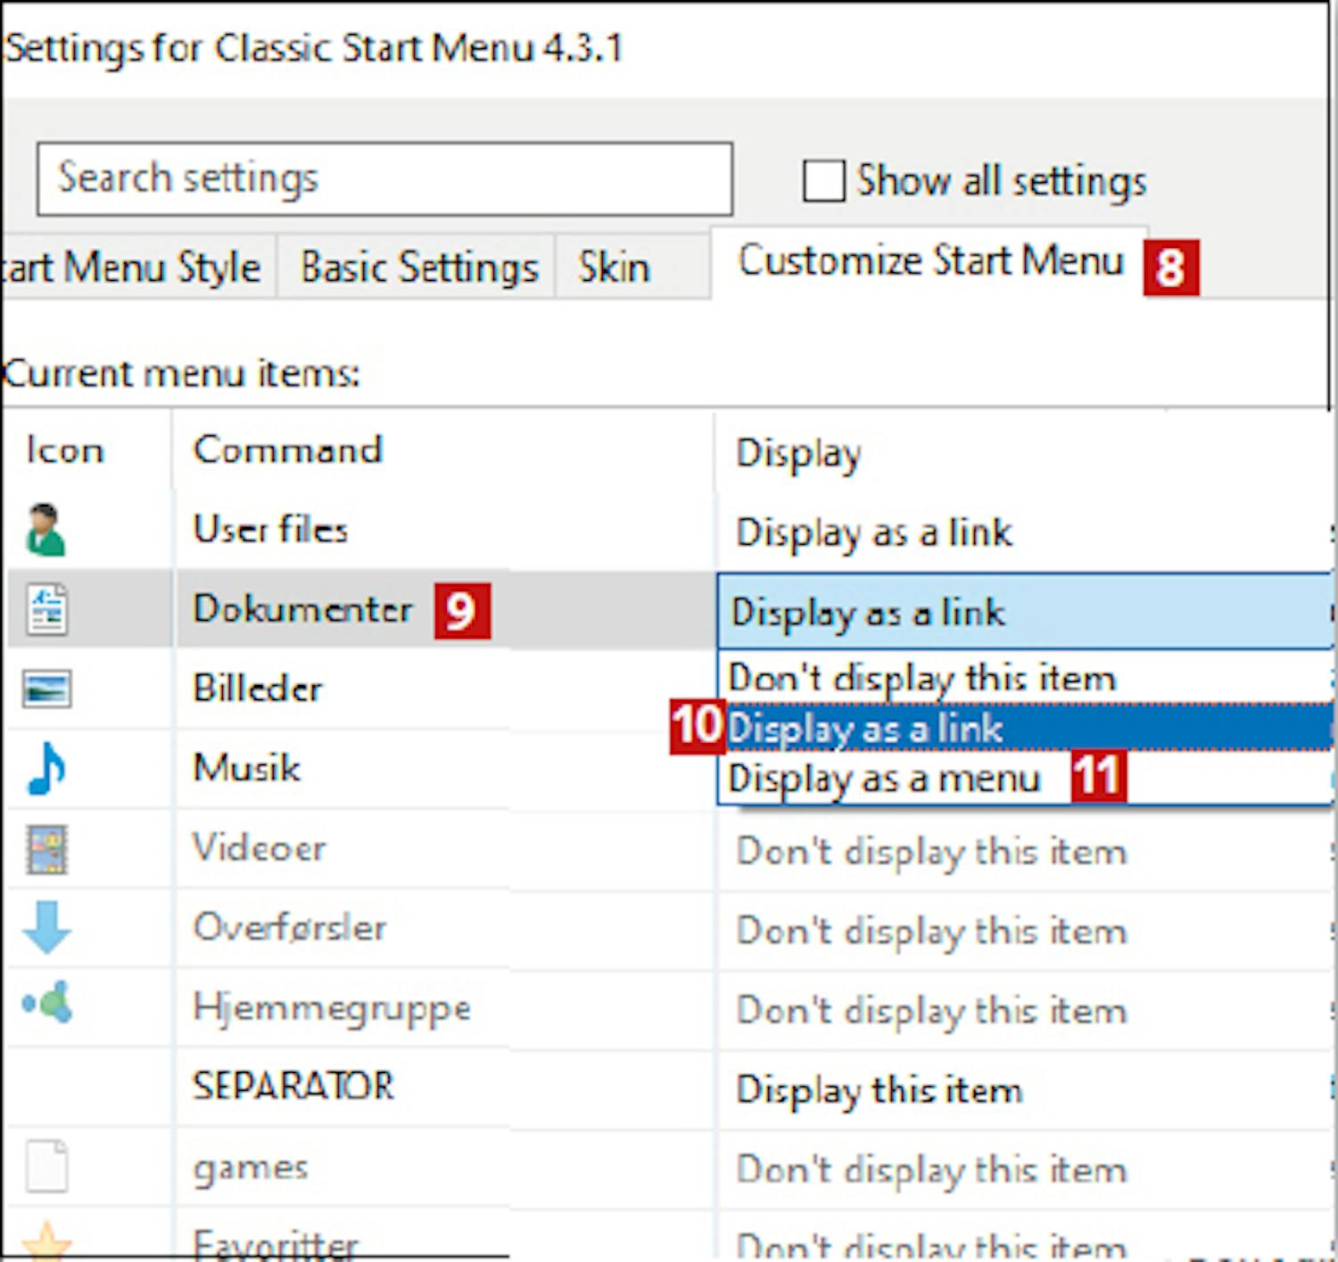The width and height of the screenshot is (1338, 1262).
Task: Enable the Show all settings checkbox
Action: point(823,181)
